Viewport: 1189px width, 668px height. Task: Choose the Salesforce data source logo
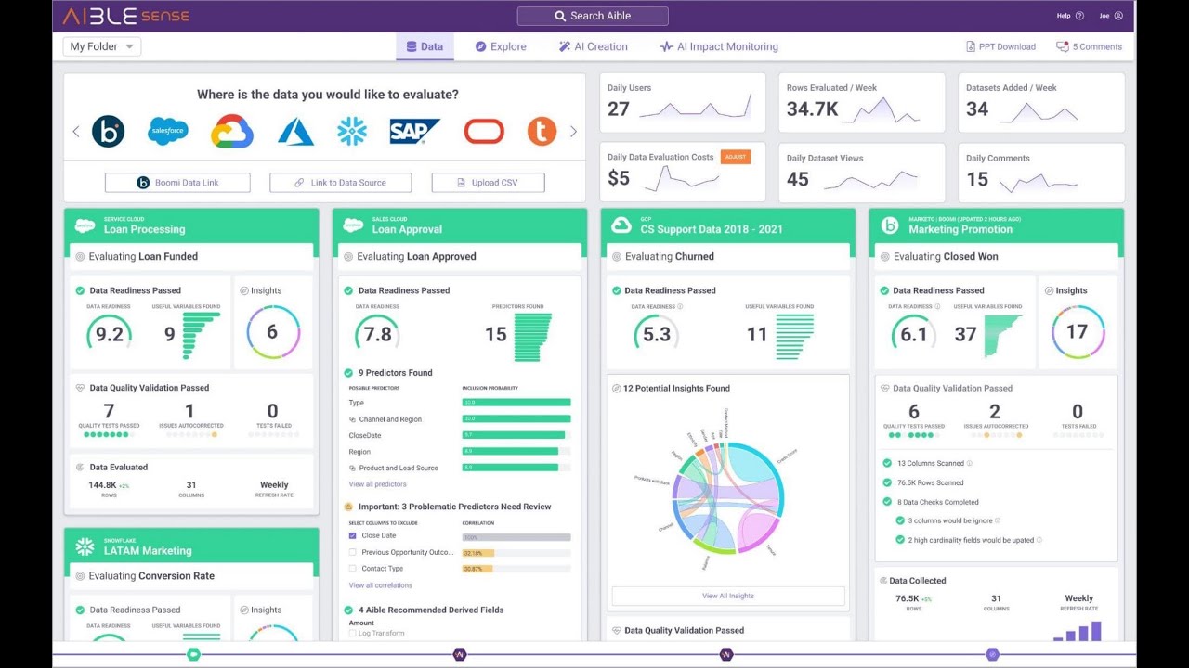[168, 132]
